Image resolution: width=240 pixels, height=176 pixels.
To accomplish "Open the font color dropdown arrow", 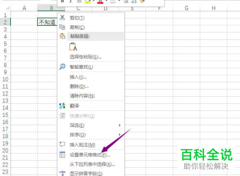I will click(106, 1).
